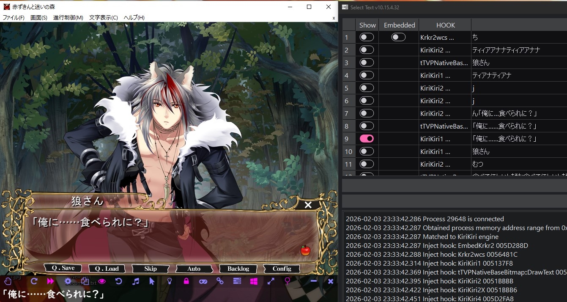Enable Show toggle for row 11

click(367, 164)
